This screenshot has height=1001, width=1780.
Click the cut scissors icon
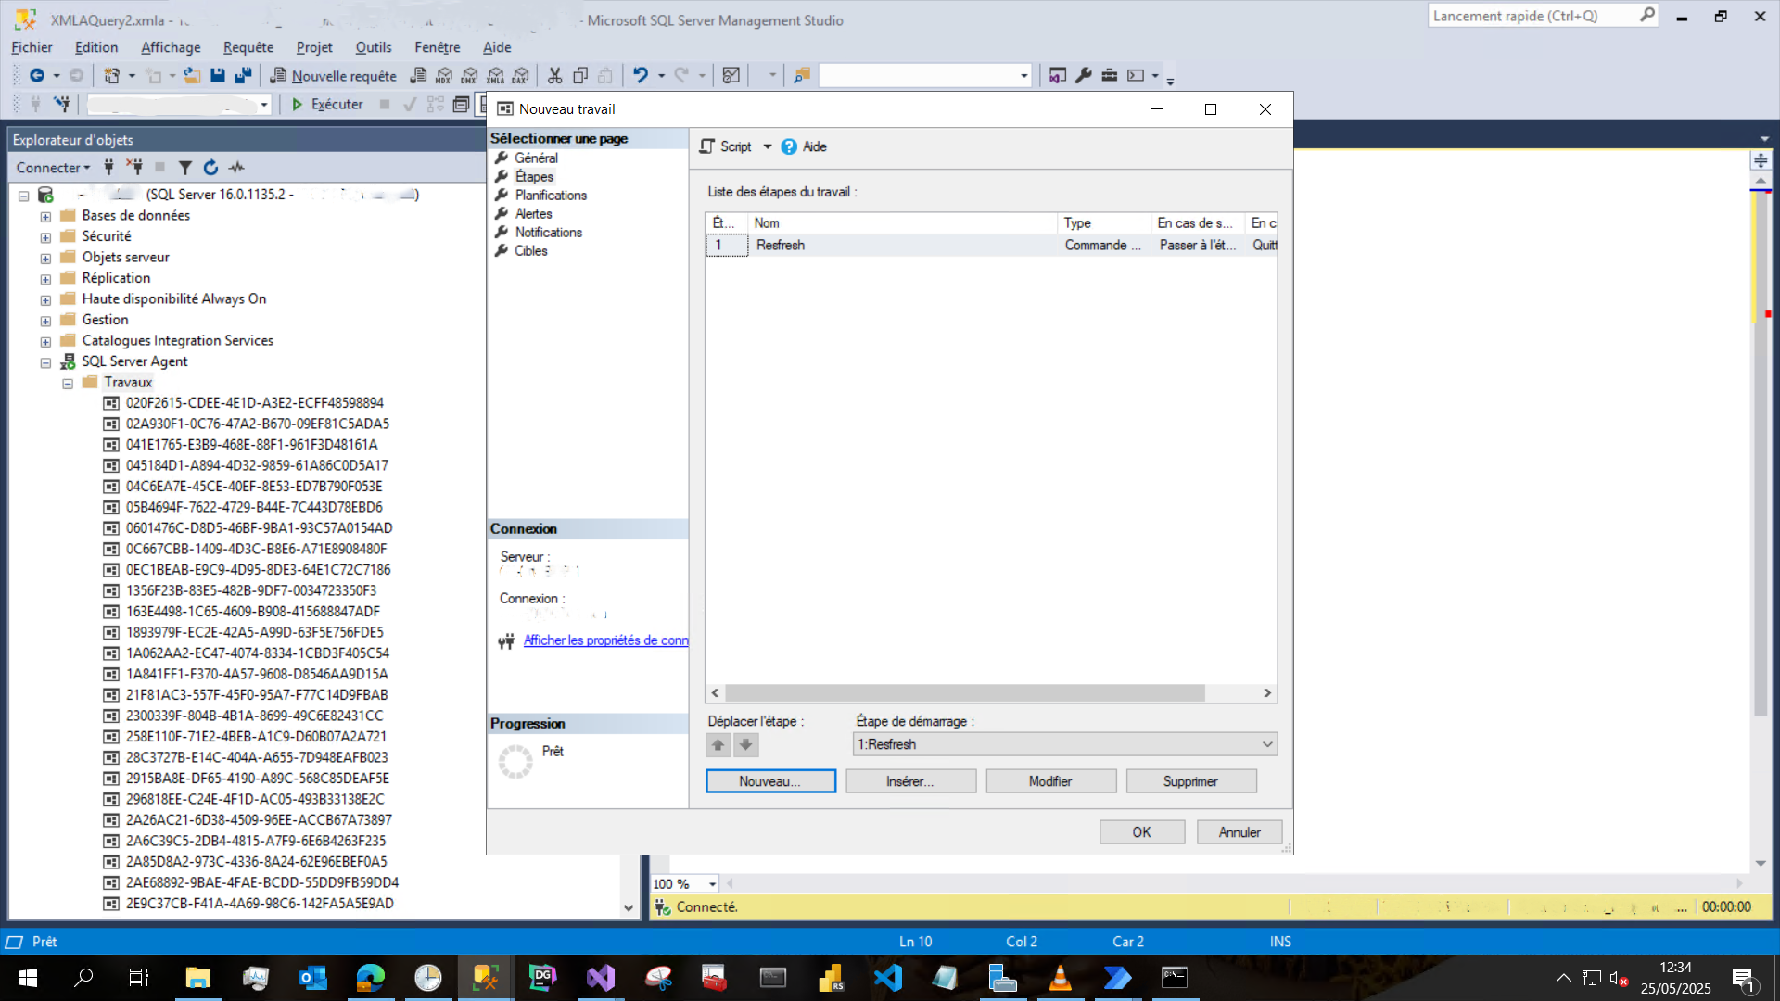click(x=555, y=76)
